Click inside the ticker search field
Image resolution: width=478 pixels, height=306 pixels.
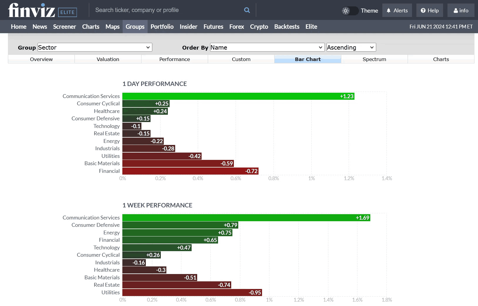click(161, 10)
